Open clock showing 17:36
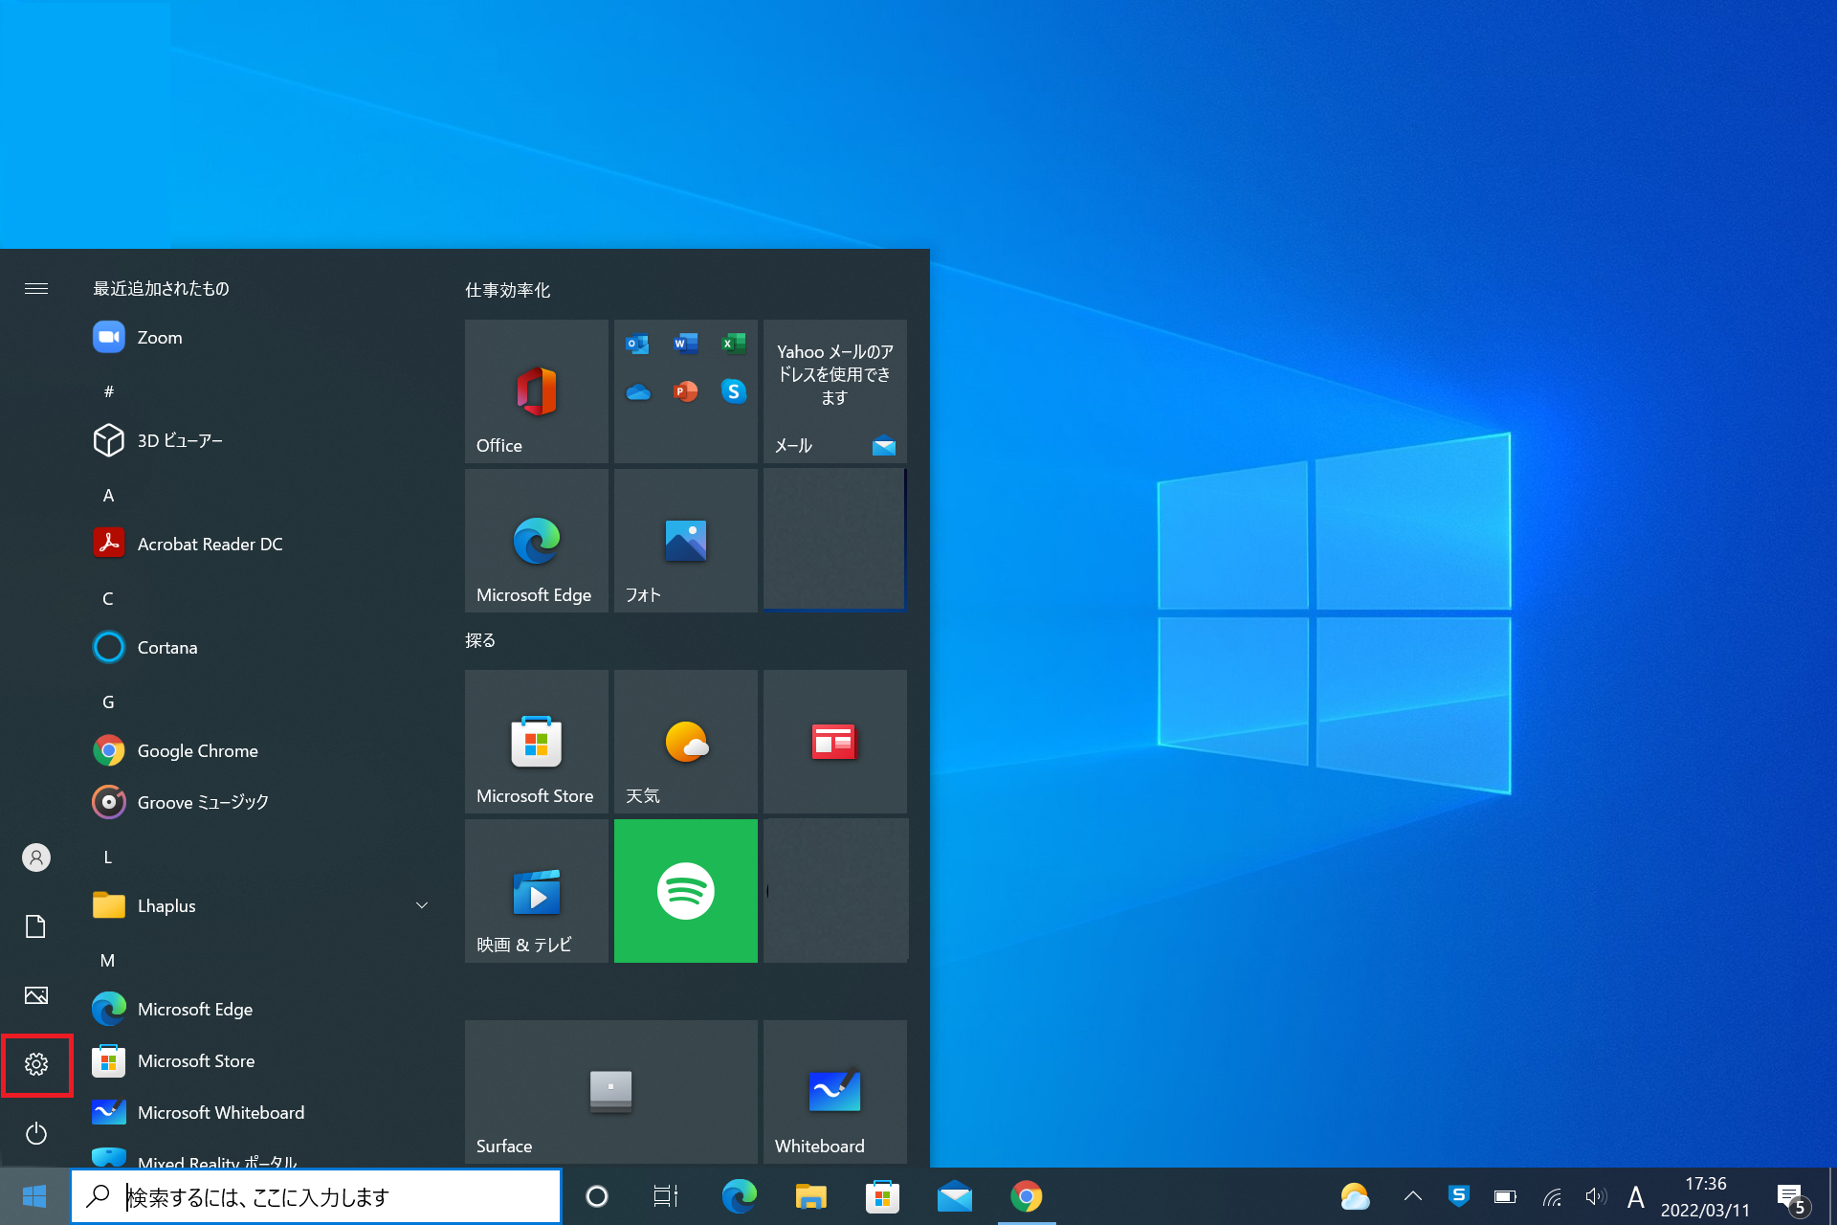Screen dimensions: 1837x1225 click(1705, 1196)
